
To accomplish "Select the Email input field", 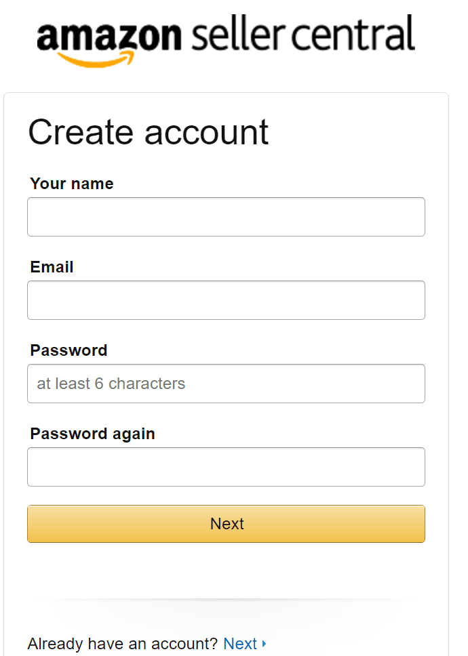I will 226,300.
